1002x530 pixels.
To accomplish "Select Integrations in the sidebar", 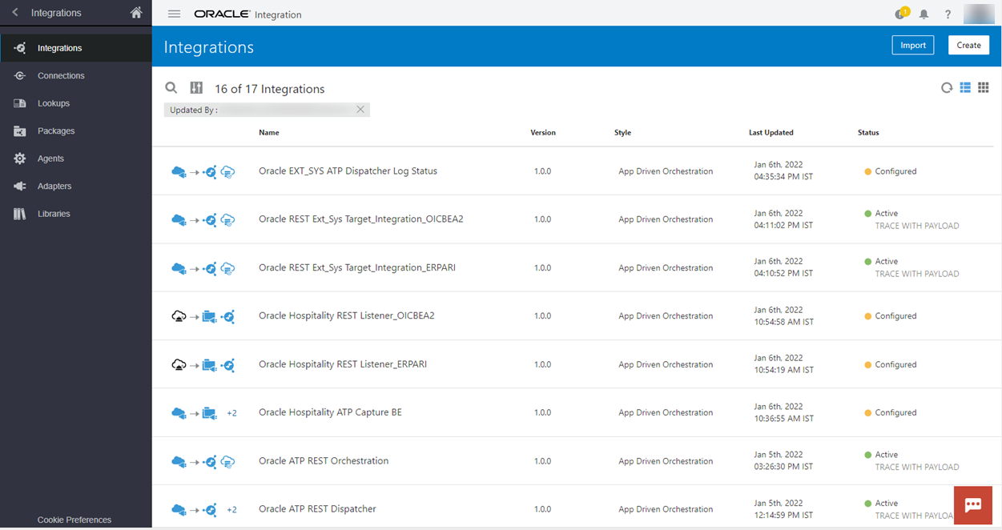I will pos(76,48).
